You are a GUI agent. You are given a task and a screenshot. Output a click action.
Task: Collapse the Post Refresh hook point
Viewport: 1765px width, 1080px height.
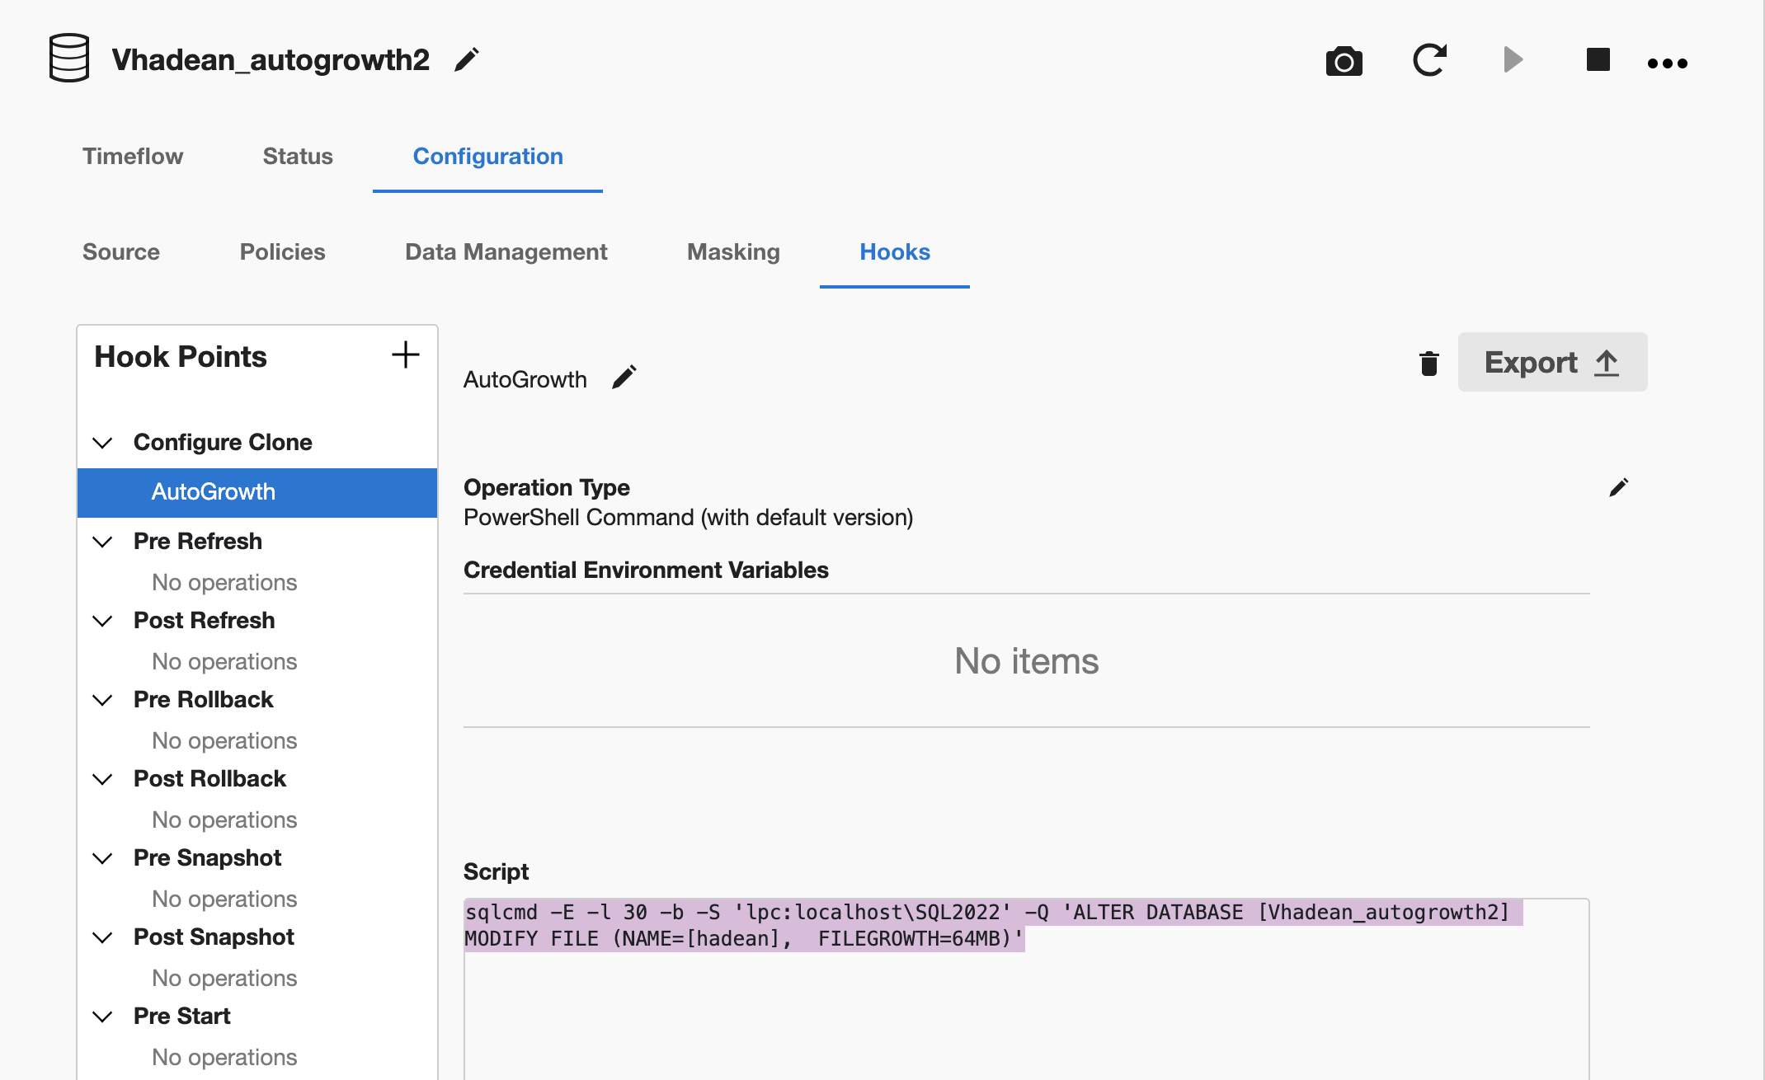102,621
